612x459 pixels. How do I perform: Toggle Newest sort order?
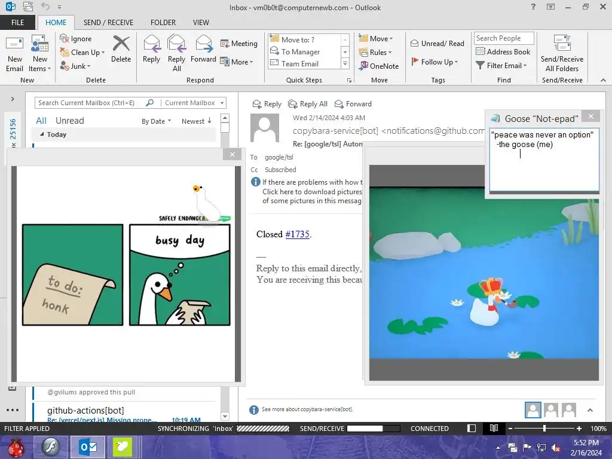(x=196, y=121)
